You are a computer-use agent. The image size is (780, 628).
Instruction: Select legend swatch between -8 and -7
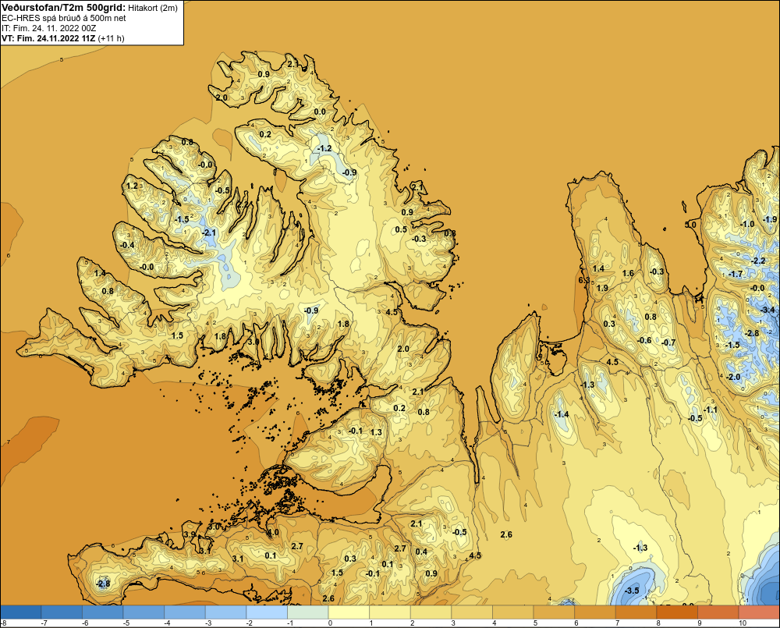click(x=21, y=612)
